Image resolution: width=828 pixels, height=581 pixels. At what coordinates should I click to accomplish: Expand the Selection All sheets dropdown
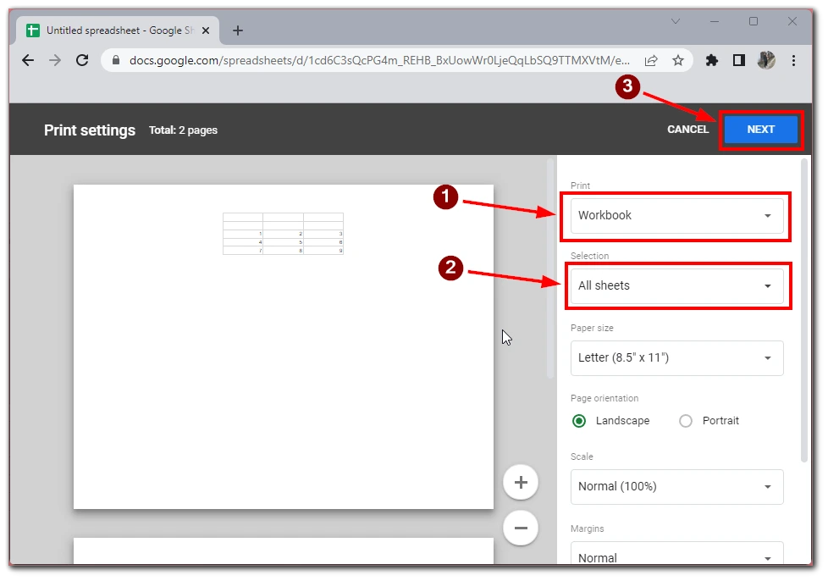676,286
